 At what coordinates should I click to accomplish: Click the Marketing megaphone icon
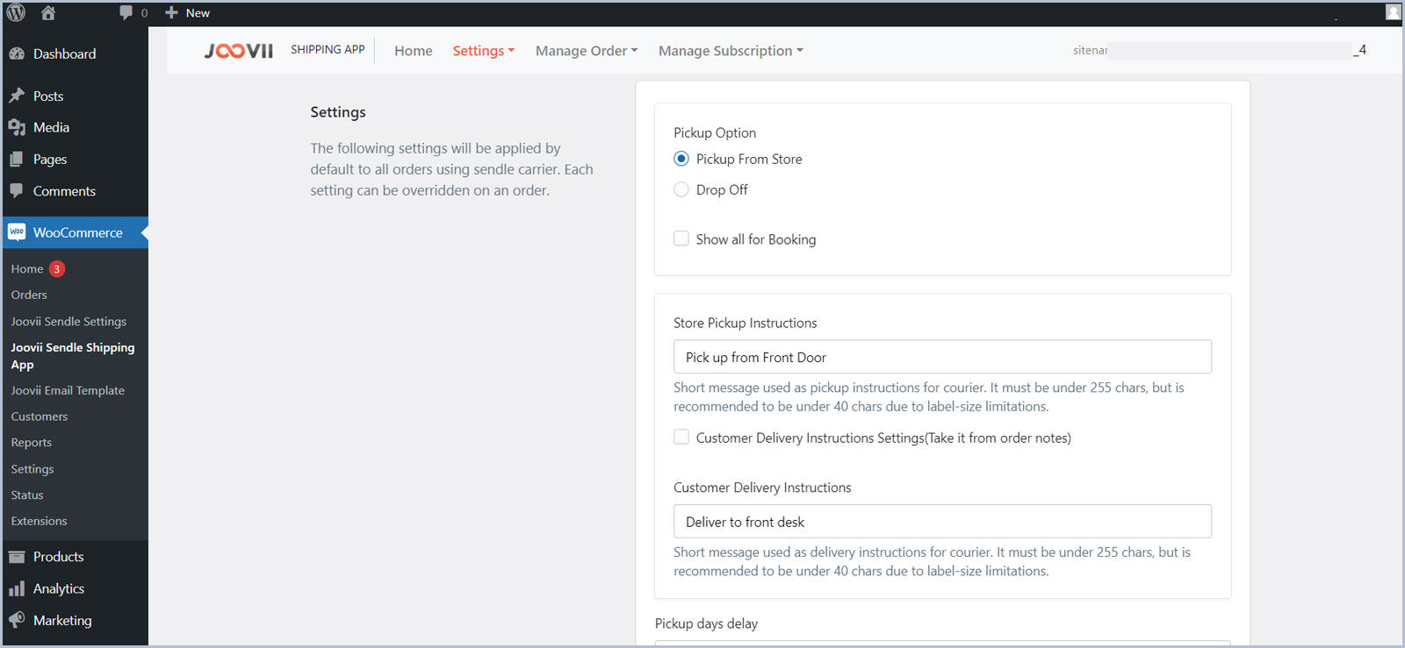(x=17, y=620)
